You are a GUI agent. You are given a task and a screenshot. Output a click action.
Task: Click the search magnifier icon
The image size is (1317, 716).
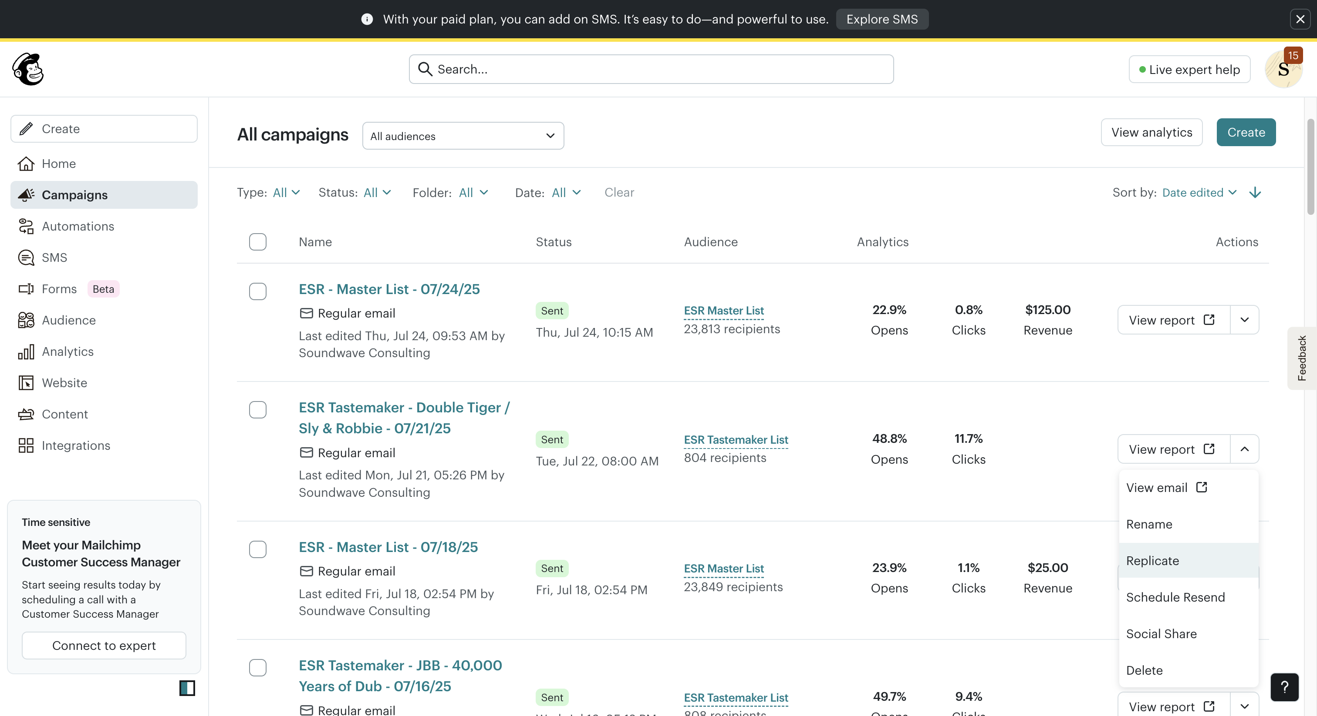pyautogui.click(x=425, y=69)
